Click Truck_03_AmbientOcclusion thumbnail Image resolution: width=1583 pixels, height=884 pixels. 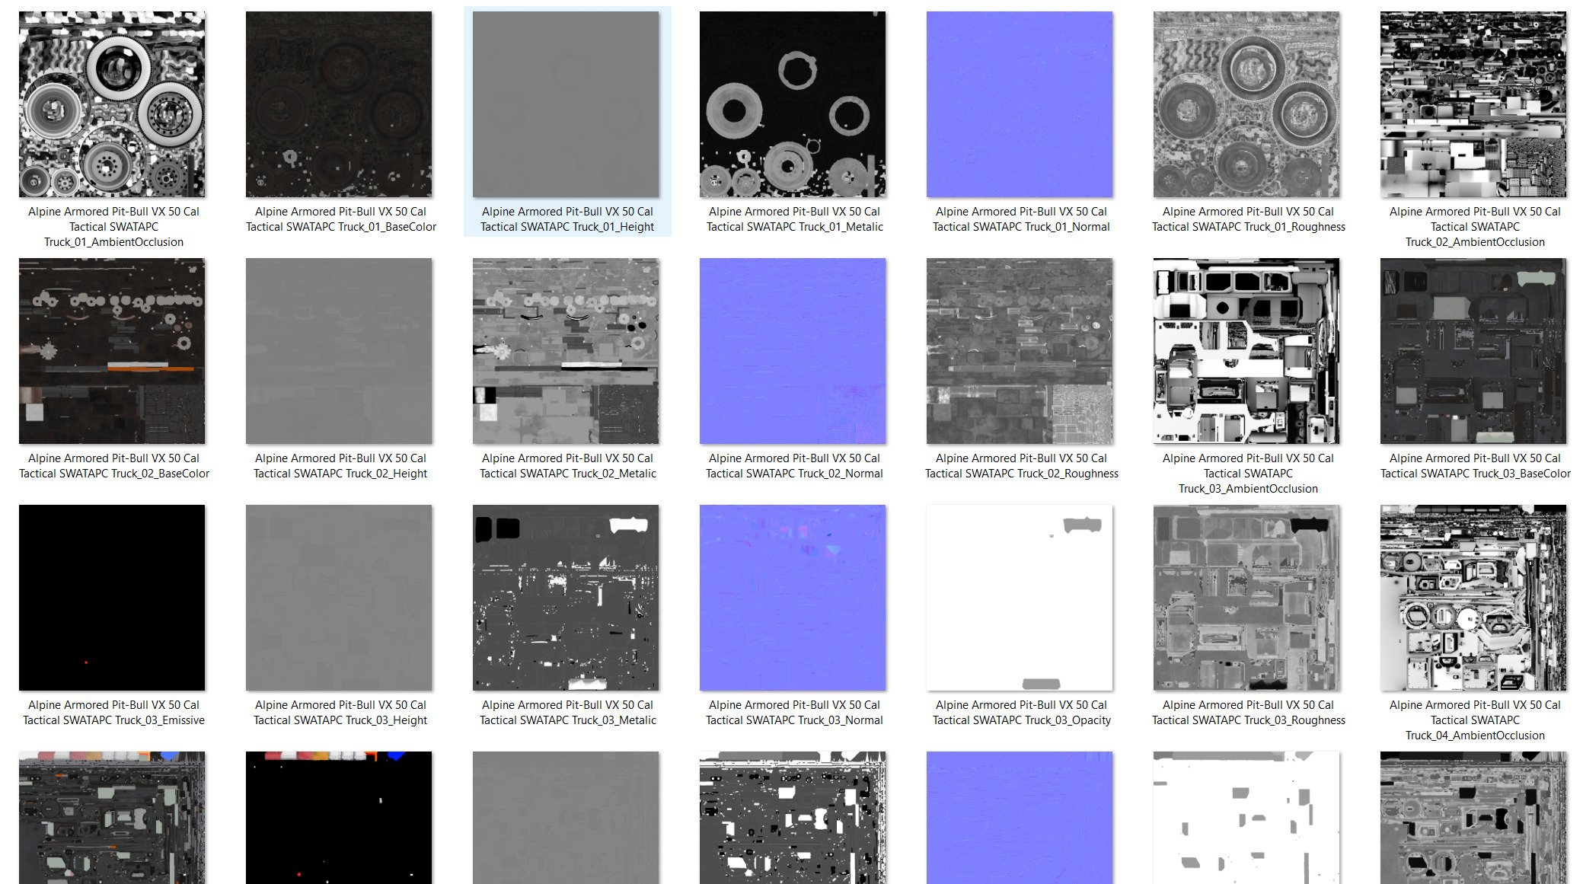click(x=1246, y=351)
